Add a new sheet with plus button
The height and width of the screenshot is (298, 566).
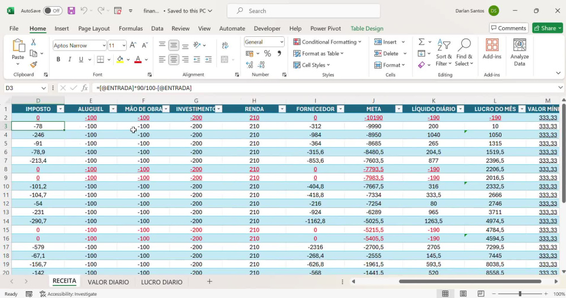tap(209, 282)
